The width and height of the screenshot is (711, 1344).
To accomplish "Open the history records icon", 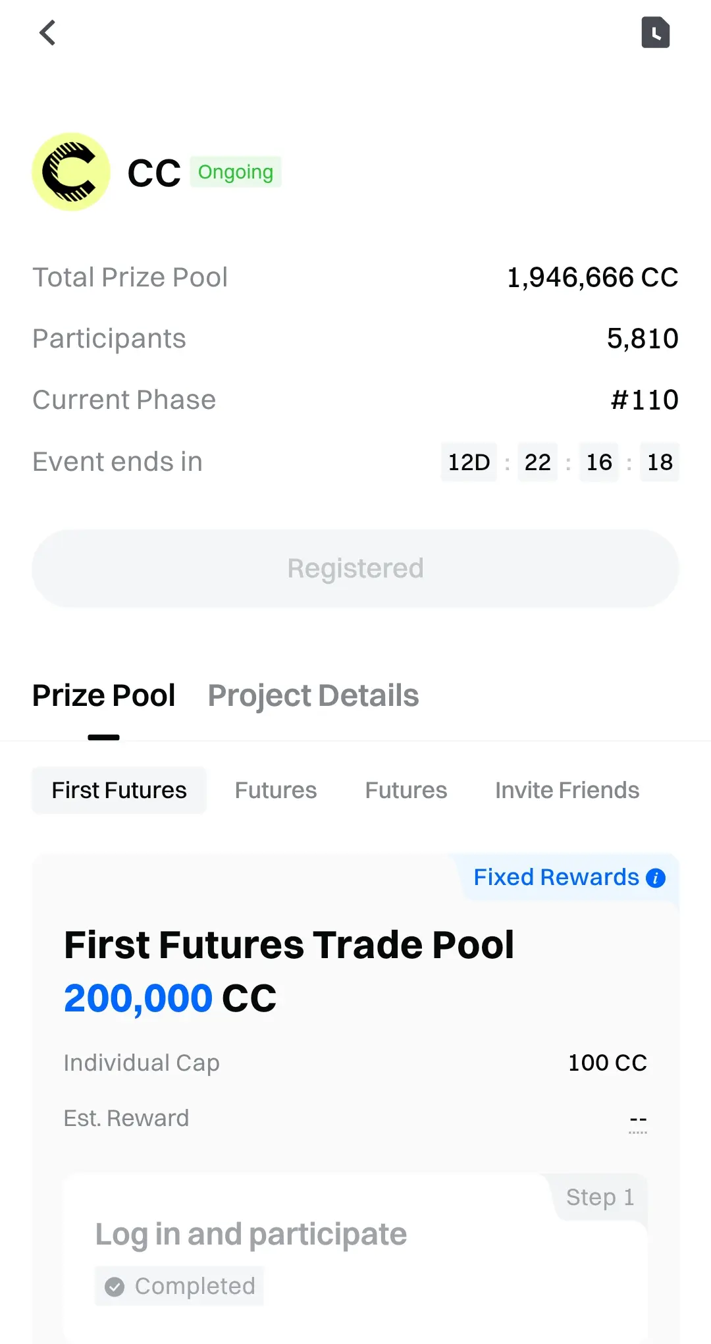I will [655, 33].
